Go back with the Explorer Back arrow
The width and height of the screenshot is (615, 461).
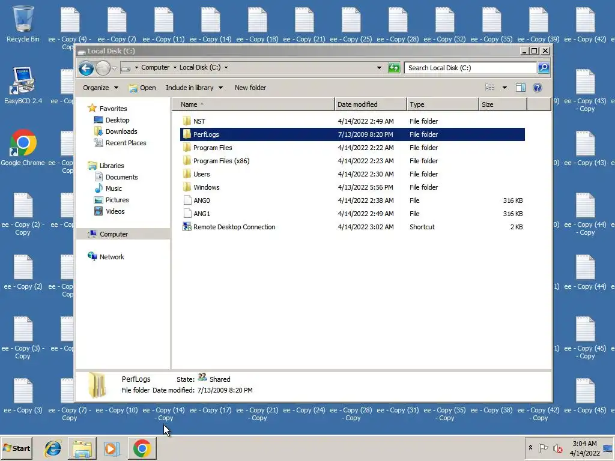click(86, 68)
